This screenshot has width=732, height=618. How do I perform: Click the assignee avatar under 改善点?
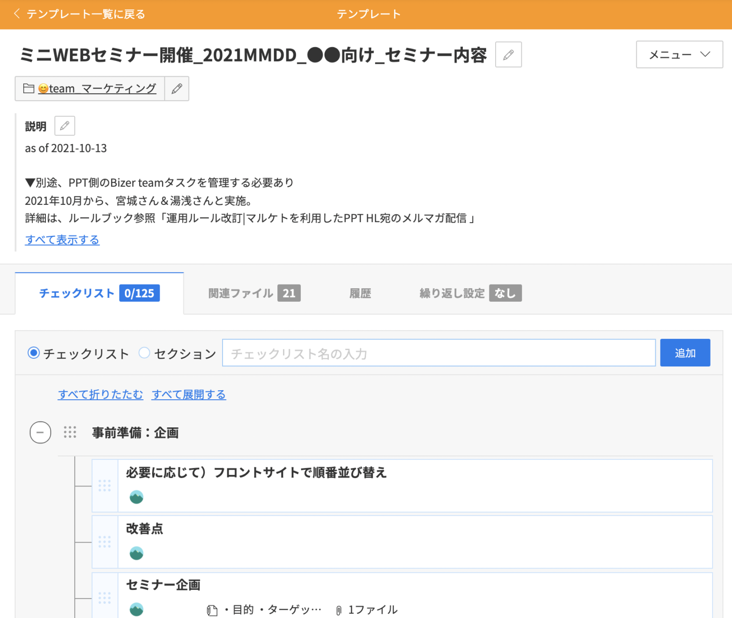click(x=136, y=553)
